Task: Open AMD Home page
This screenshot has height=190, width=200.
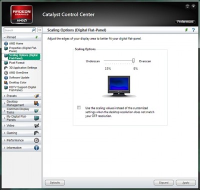Action: (x=16, y=43)
